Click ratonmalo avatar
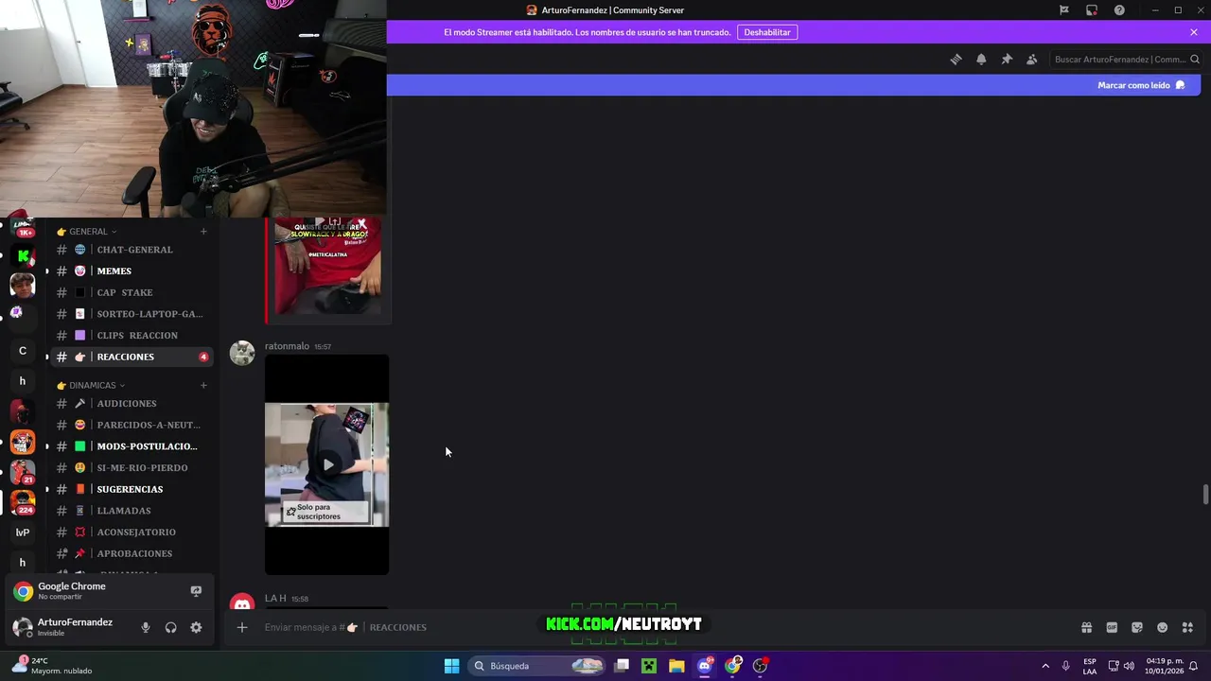The height and width of the screenshot is (681, 1211). click(x=242, y=354)
